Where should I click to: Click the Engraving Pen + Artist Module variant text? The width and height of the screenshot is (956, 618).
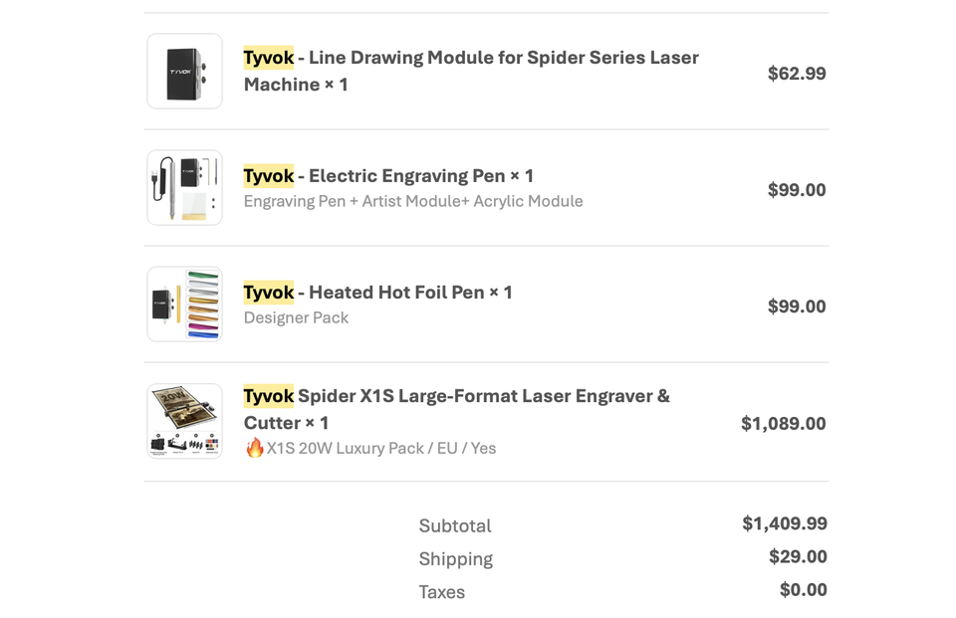(413, 201)
